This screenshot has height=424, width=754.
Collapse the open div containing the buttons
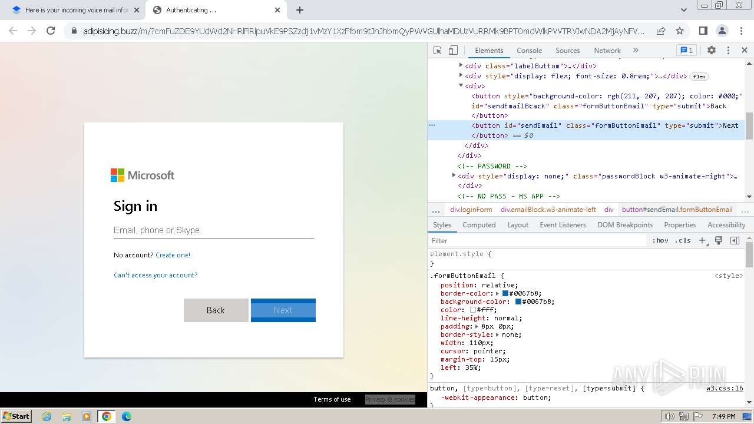click(x=461, y=85)
